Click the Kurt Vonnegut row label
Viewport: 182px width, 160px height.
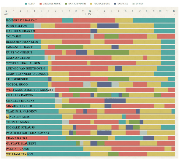tap(19, 53)
